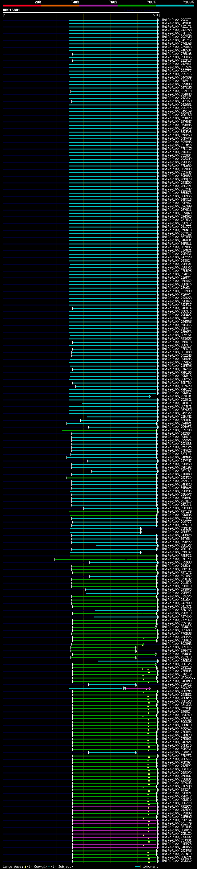Select the BB916801 query name
Screen dimensions: 197x869
tap(11, 10)
